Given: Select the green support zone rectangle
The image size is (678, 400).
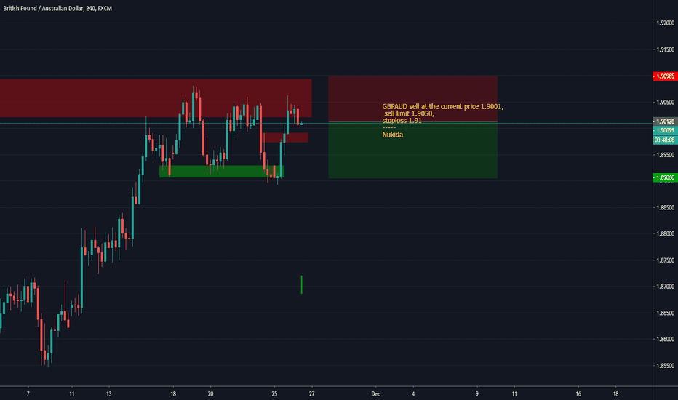Looking at the screenshot, I should point(218,171).
